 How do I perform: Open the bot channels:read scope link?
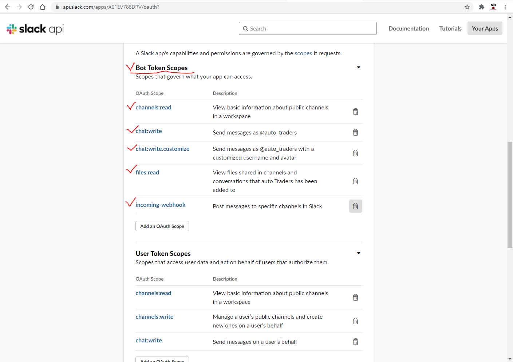click(x=153, y=107)
